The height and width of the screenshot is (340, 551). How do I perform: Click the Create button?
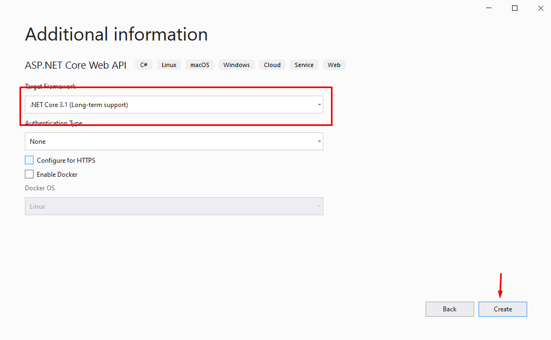502,309
